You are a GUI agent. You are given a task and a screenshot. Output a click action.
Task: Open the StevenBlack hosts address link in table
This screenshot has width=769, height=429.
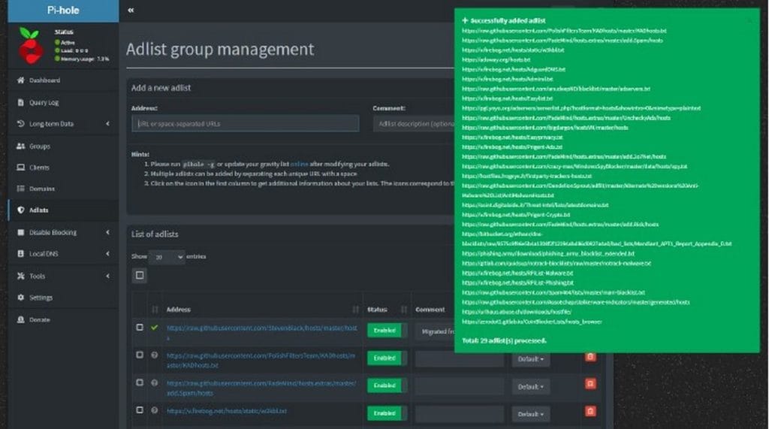pyautogui.click(x=262, y=332)
